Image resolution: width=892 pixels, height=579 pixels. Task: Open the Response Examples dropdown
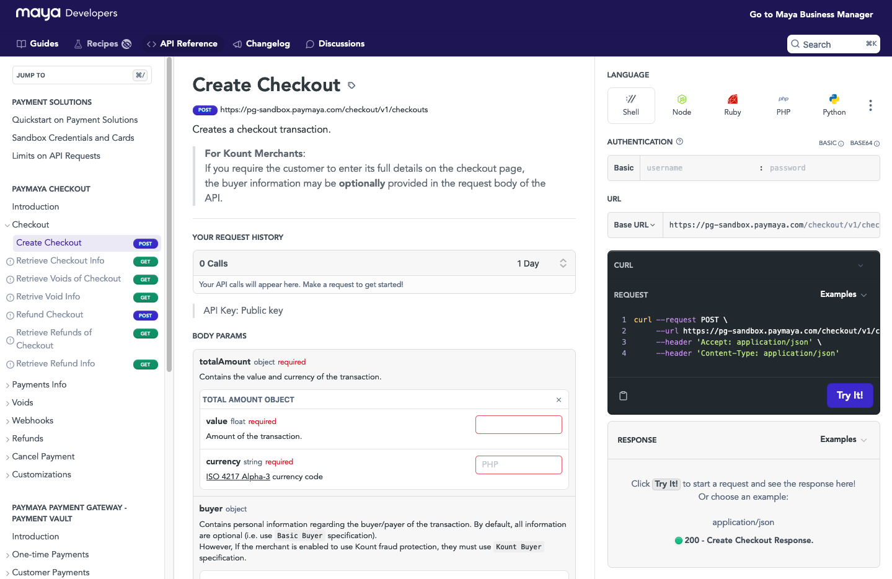[x=843, y=440]
